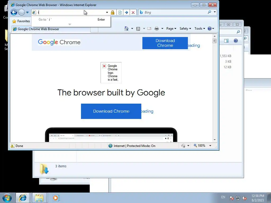This screenshot has height=203, width=271.
Task: Click the Explorer window search magnifier
Action: 238,32
